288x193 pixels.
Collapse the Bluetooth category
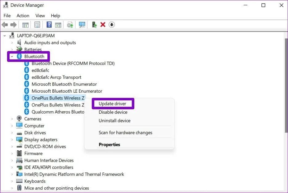click(12, 56)
